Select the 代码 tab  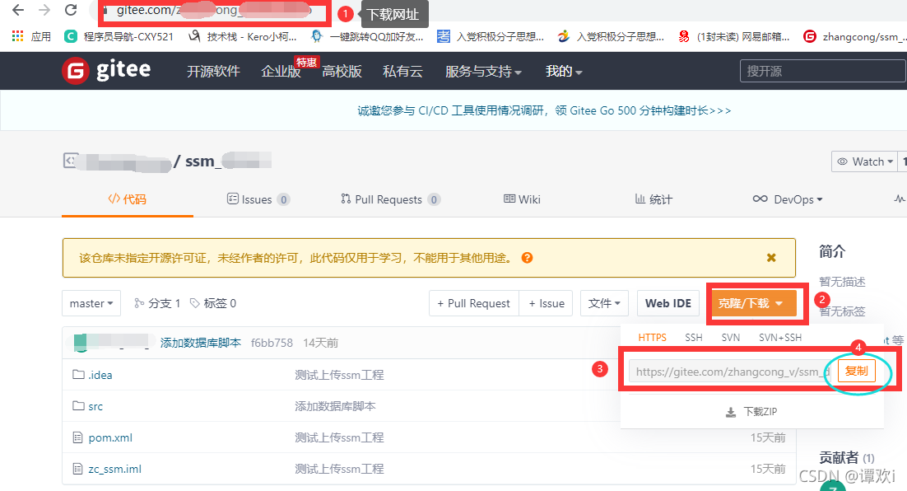coord(128,199)
